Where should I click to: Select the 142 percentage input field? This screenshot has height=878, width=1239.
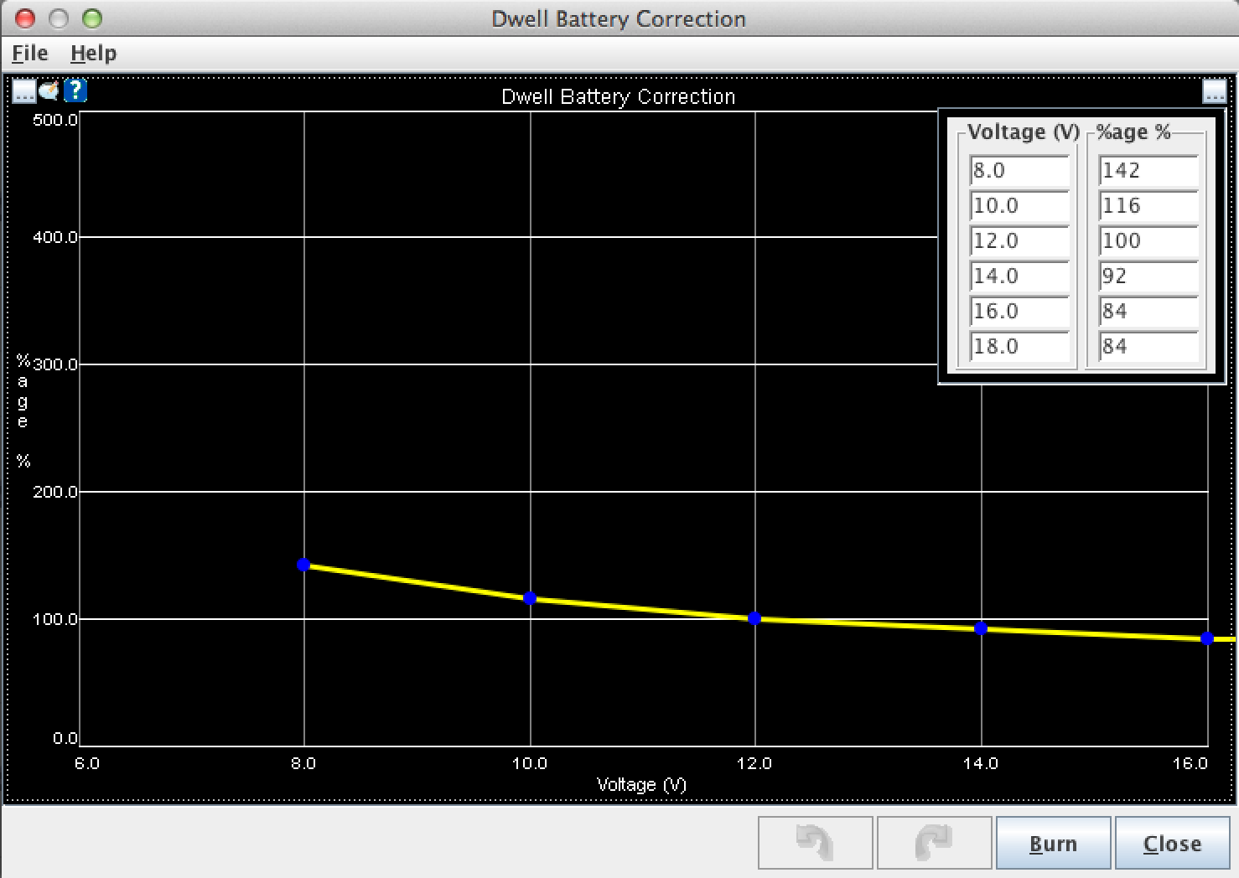[1148, 171]
